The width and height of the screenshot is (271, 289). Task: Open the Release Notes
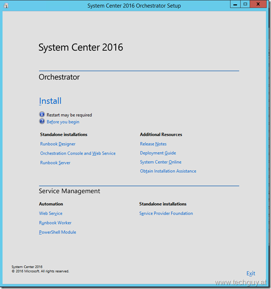[153, 144]
